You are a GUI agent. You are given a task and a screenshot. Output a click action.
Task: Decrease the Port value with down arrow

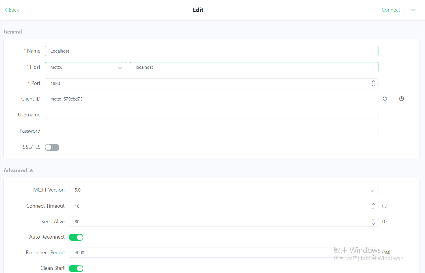373,86
